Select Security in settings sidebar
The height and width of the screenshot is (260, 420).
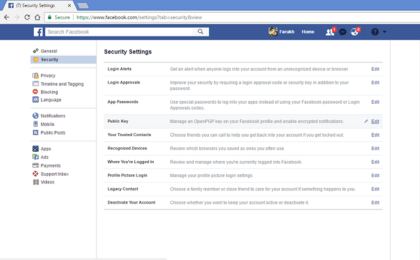[64, 59]
